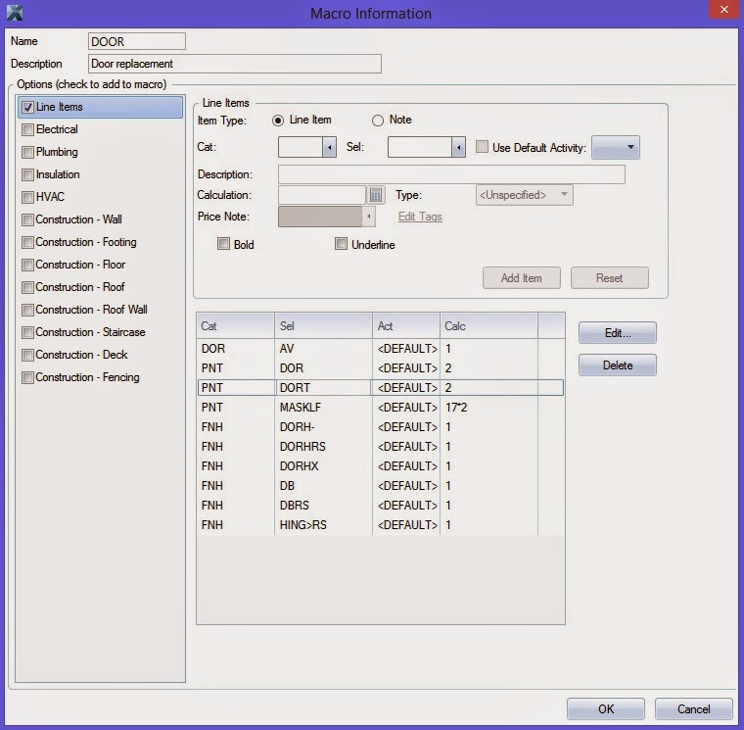Open the Sel dropdown arrow

[x=458, y=147]
